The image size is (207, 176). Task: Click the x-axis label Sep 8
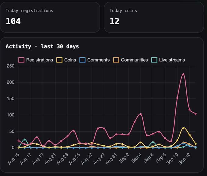pyautogui.click(x=161, y=158)
